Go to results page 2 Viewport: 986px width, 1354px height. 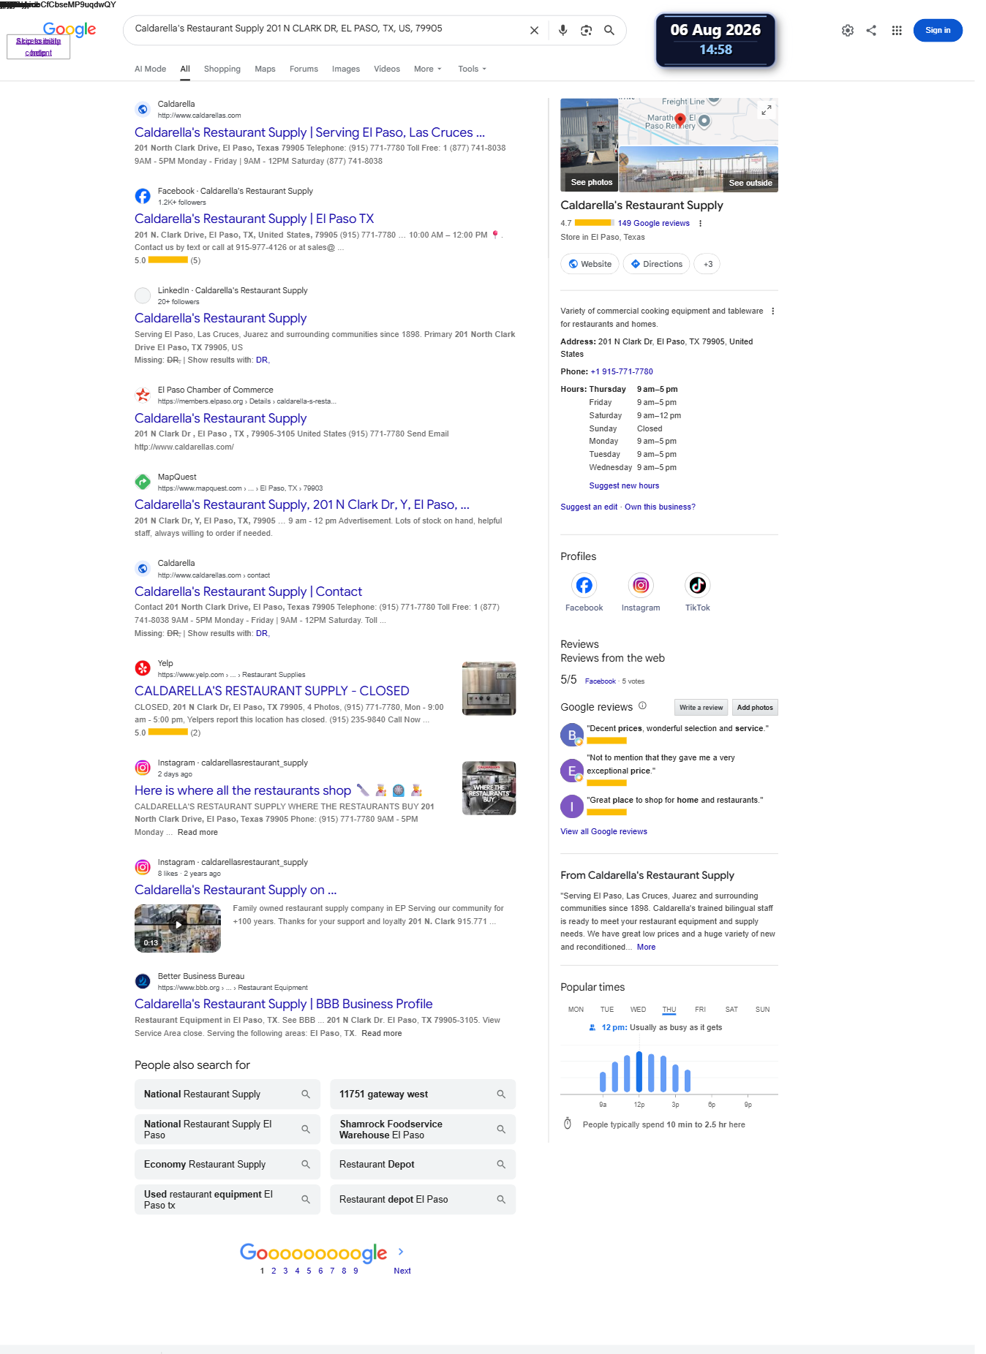pyautogui.click(x=274, y=1271)
